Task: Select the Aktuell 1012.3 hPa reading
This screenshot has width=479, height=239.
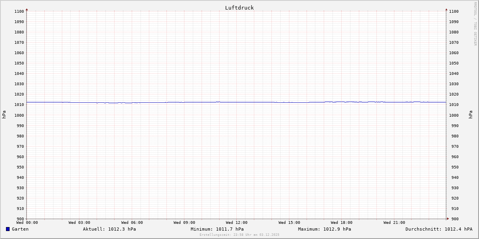Action: coord(109,229)
